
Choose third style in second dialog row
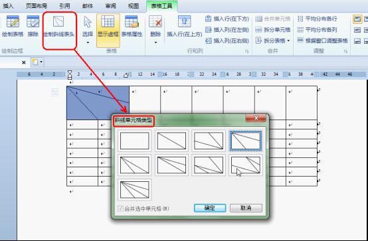click(x=209, y=165)
